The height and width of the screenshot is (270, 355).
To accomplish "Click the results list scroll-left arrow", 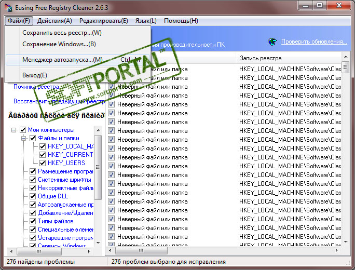I will point(110,250).
